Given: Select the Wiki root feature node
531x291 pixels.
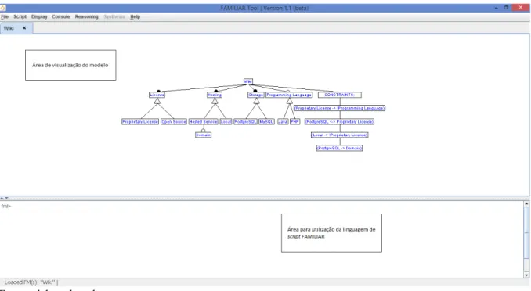Looking at the screenshot, I should 248,81.
